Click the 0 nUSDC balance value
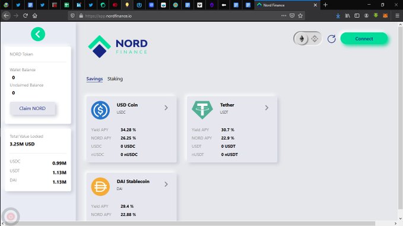Image resolution: width=403 pixels, height=226 pixels. (x=129, y=154)
